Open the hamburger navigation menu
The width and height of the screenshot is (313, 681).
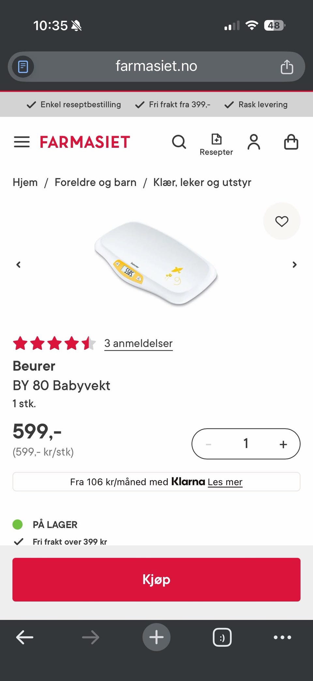tap(22, 142)
